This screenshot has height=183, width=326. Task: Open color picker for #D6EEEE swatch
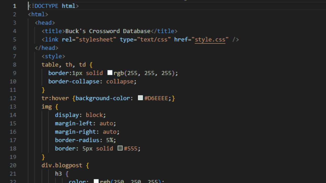point(140,98)
